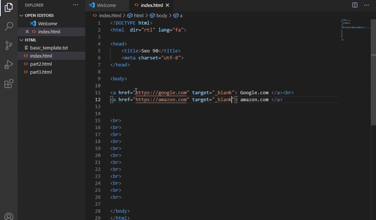Click the <body> opening tag on line 9
The width and height of the screenshot is (376, 220).
119,78
